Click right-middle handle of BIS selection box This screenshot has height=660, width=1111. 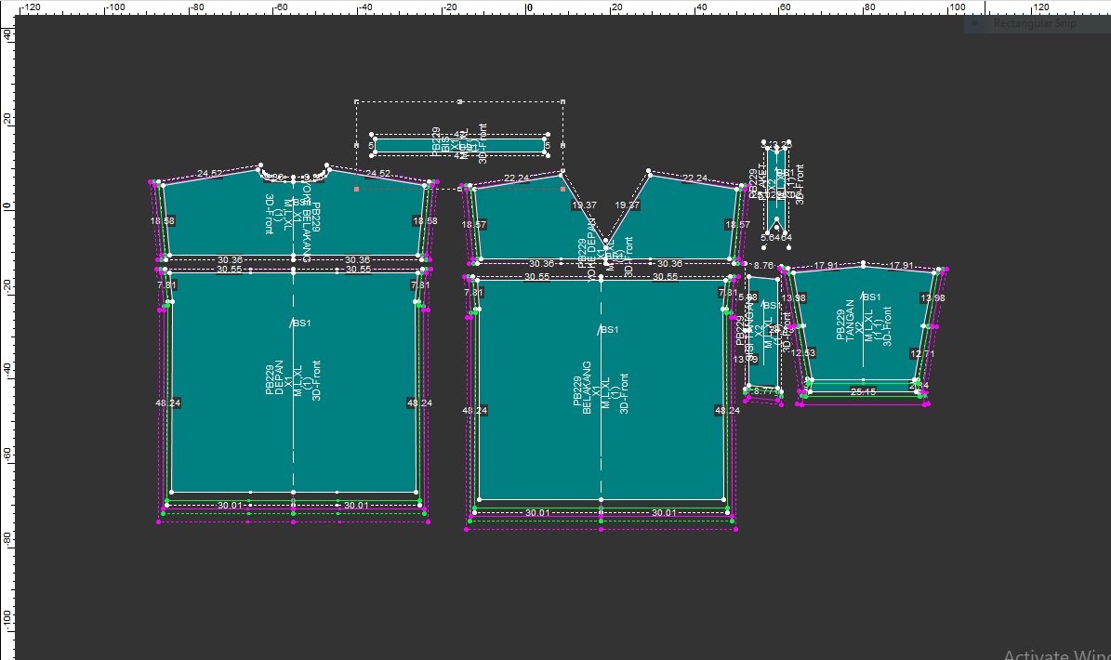click(x=564, y=145)
